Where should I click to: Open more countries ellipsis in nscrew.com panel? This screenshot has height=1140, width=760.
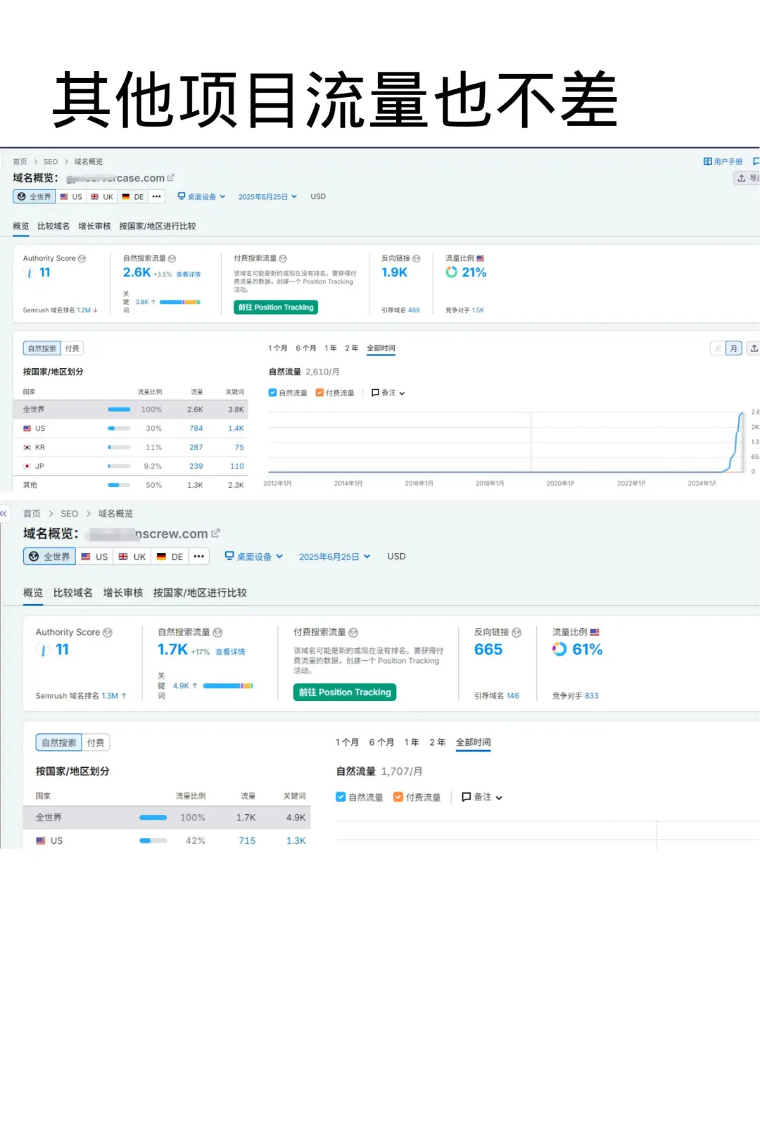click(x=199, y=556)
